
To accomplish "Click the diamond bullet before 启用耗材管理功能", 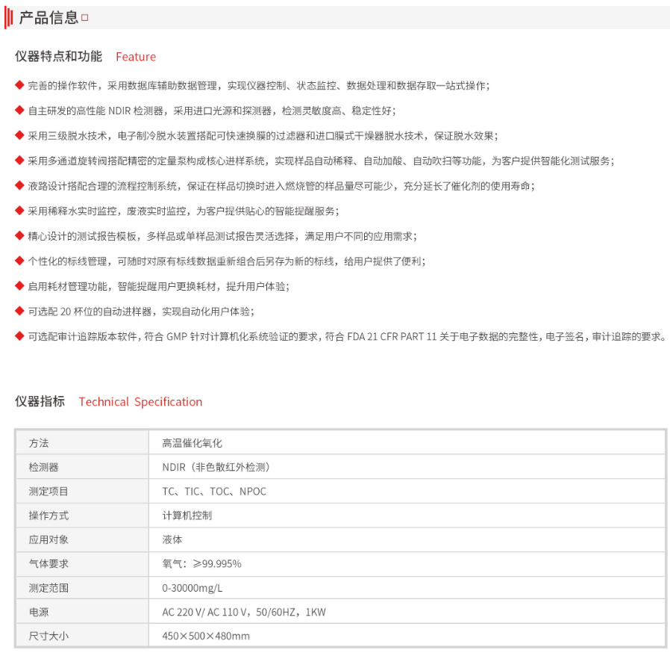I will (19, 286).
